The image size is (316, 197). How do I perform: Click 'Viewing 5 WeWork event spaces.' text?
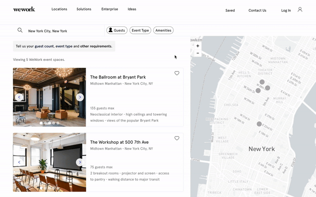tap(39, 60)
